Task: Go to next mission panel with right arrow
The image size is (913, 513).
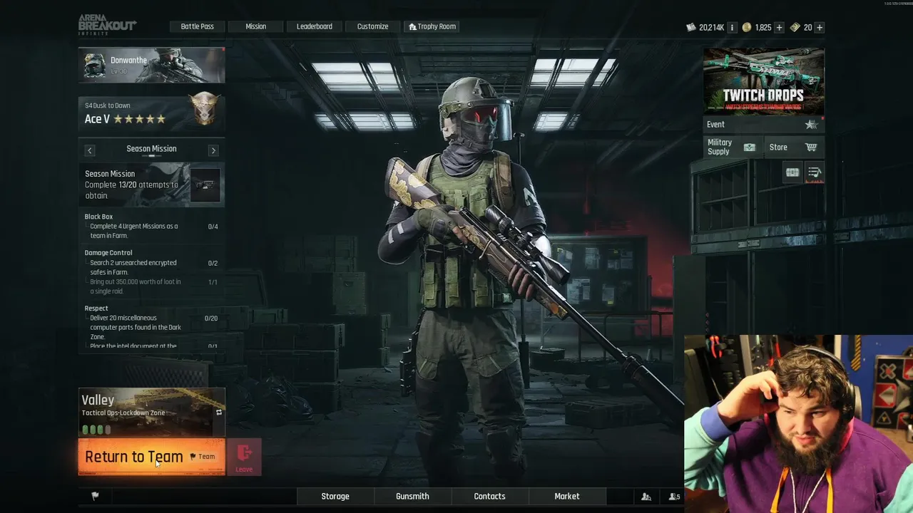Action: click(213, 150)
